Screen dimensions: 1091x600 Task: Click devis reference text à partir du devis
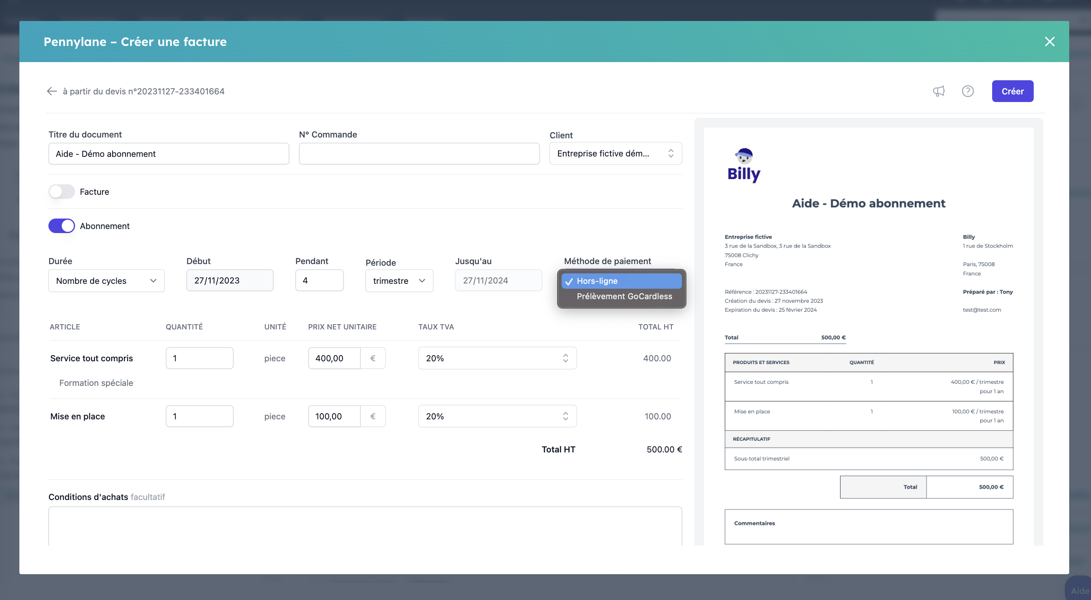pyautogui.click(x=144, y=92)
